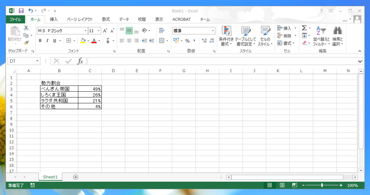Switch to the 表示 tab

click(159, 19)
